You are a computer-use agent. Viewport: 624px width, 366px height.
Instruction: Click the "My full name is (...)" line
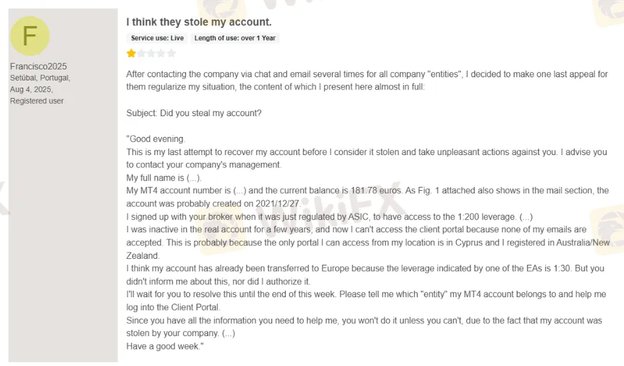[x=164, y=178]
